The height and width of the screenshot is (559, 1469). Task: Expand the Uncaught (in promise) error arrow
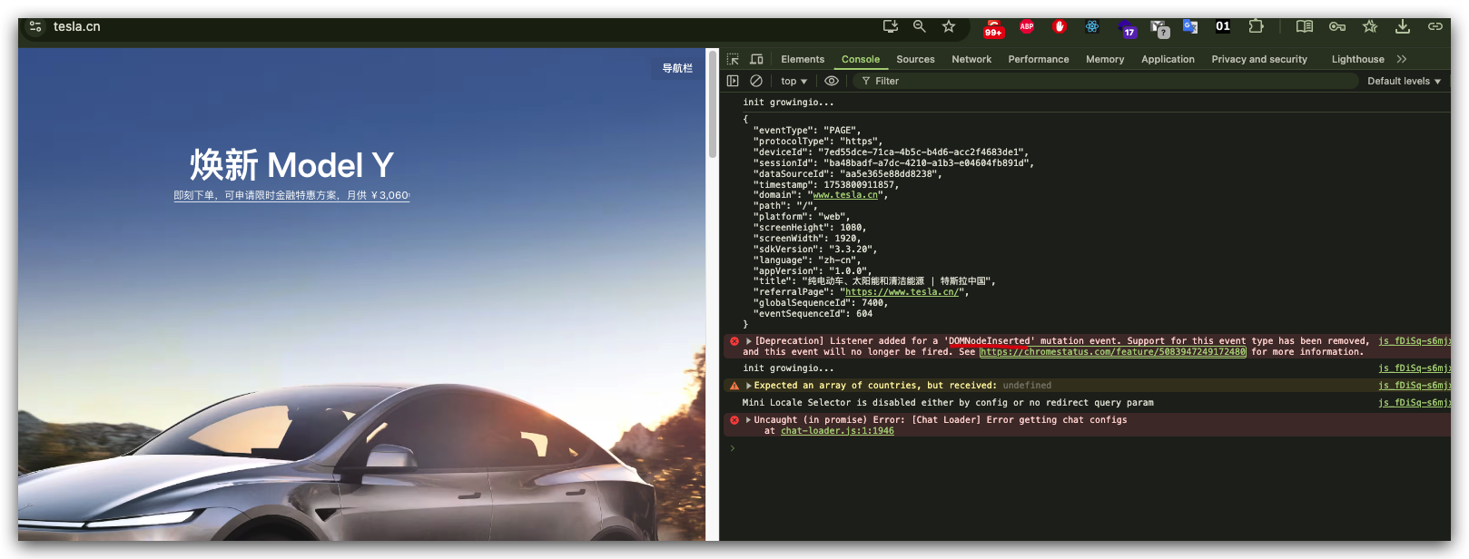click(x=748, y=420)
